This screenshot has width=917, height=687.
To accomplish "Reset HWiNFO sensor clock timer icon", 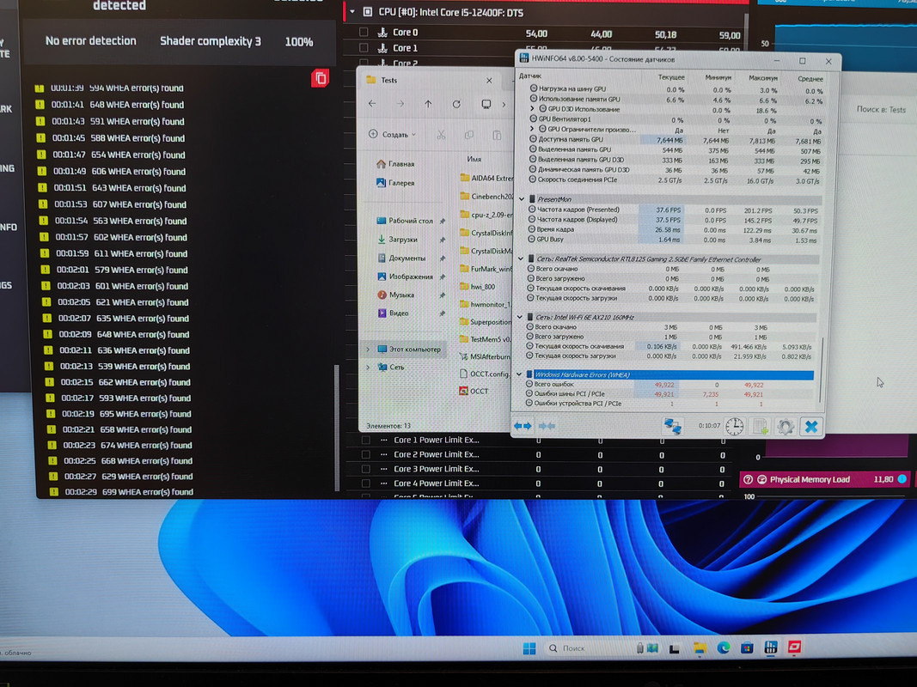I will tap(735, 427).
